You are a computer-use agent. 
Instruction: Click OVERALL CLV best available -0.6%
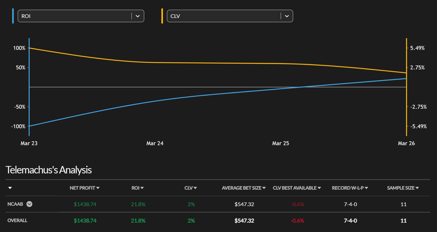(297, 221)
